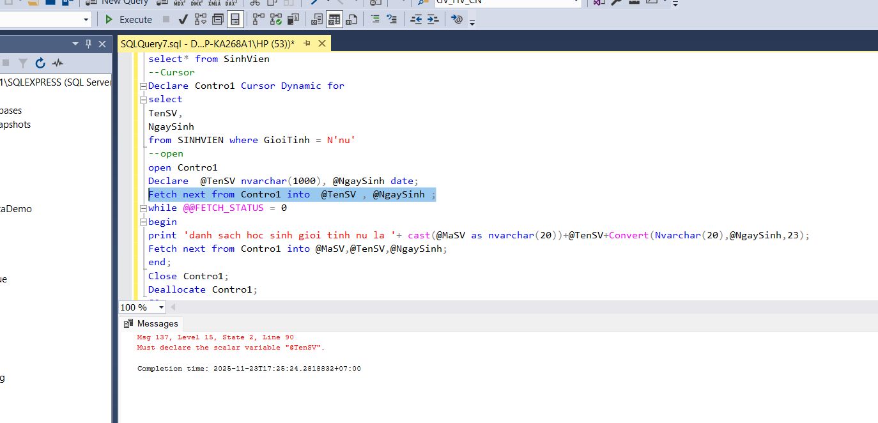Run the query with the Execute button
The width and height of the screenshot is (878, 423).
tap(128, 20)
